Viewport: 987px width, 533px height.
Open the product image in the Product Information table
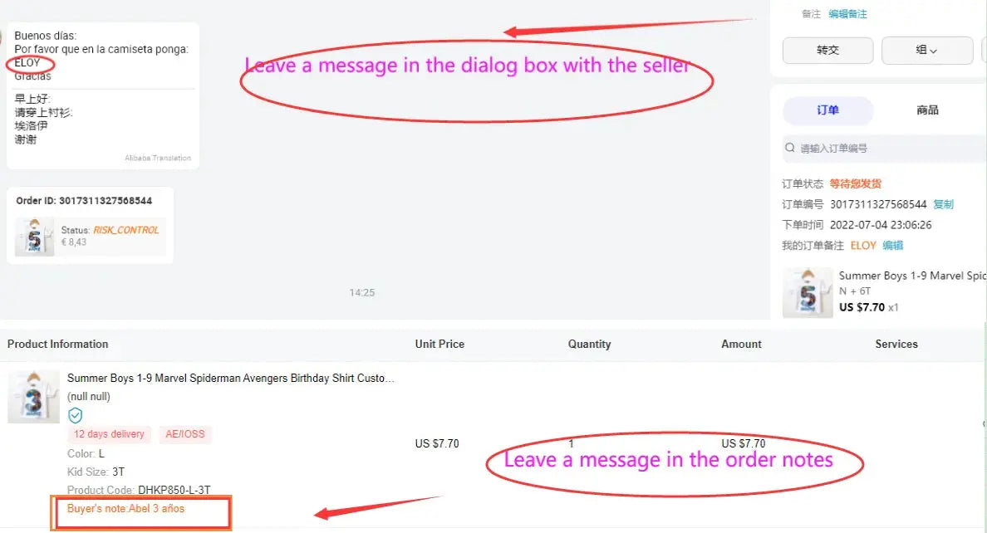(33, 397)
